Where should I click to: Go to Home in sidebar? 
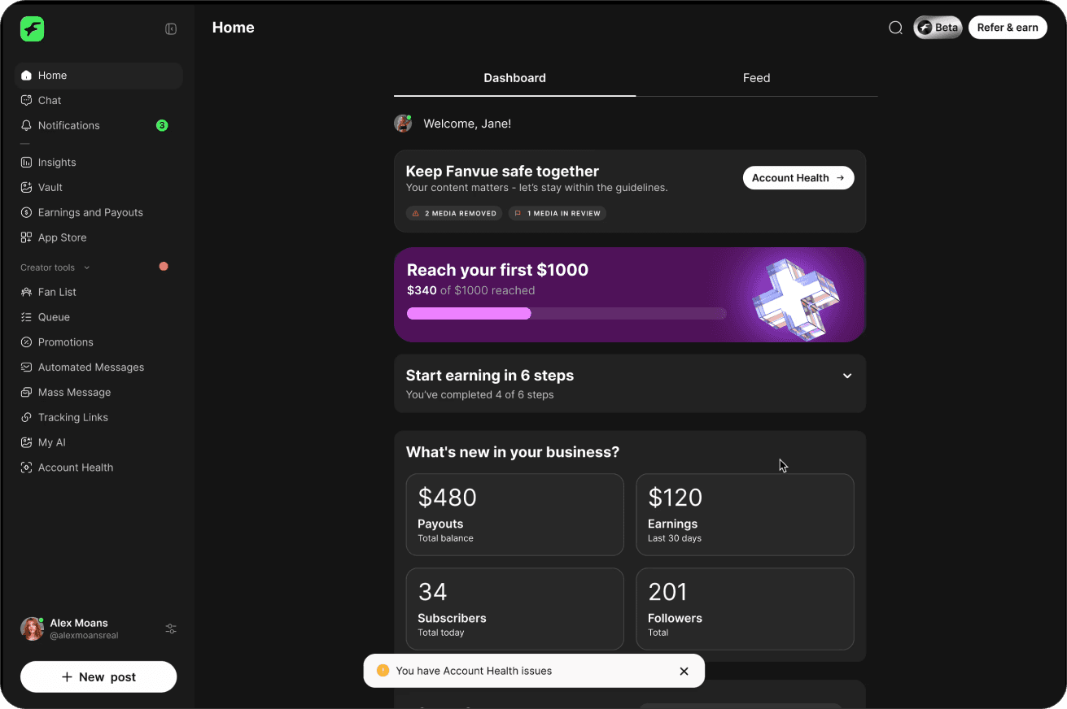98,76
